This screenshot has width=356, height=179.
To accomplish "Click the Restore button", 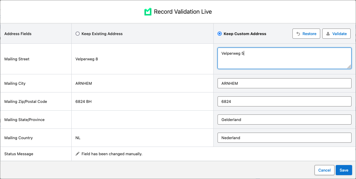I will [x=306, y=34].
